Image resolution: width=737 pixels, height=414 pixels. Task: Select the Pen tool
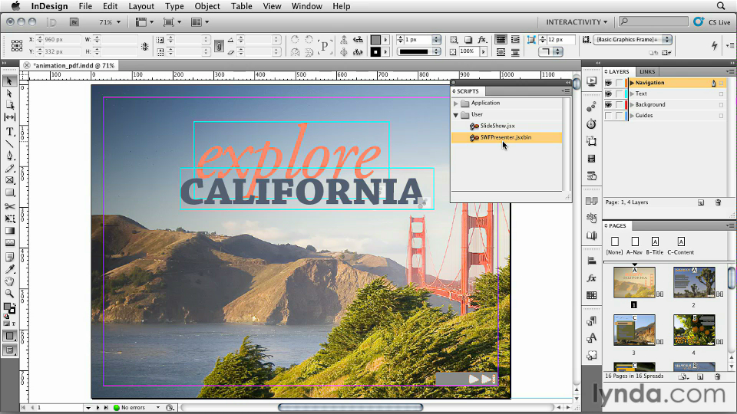coord(9,156)
